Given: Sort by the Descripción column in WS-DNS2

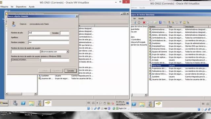Looking at the screenshot, I should coord(196,26).
